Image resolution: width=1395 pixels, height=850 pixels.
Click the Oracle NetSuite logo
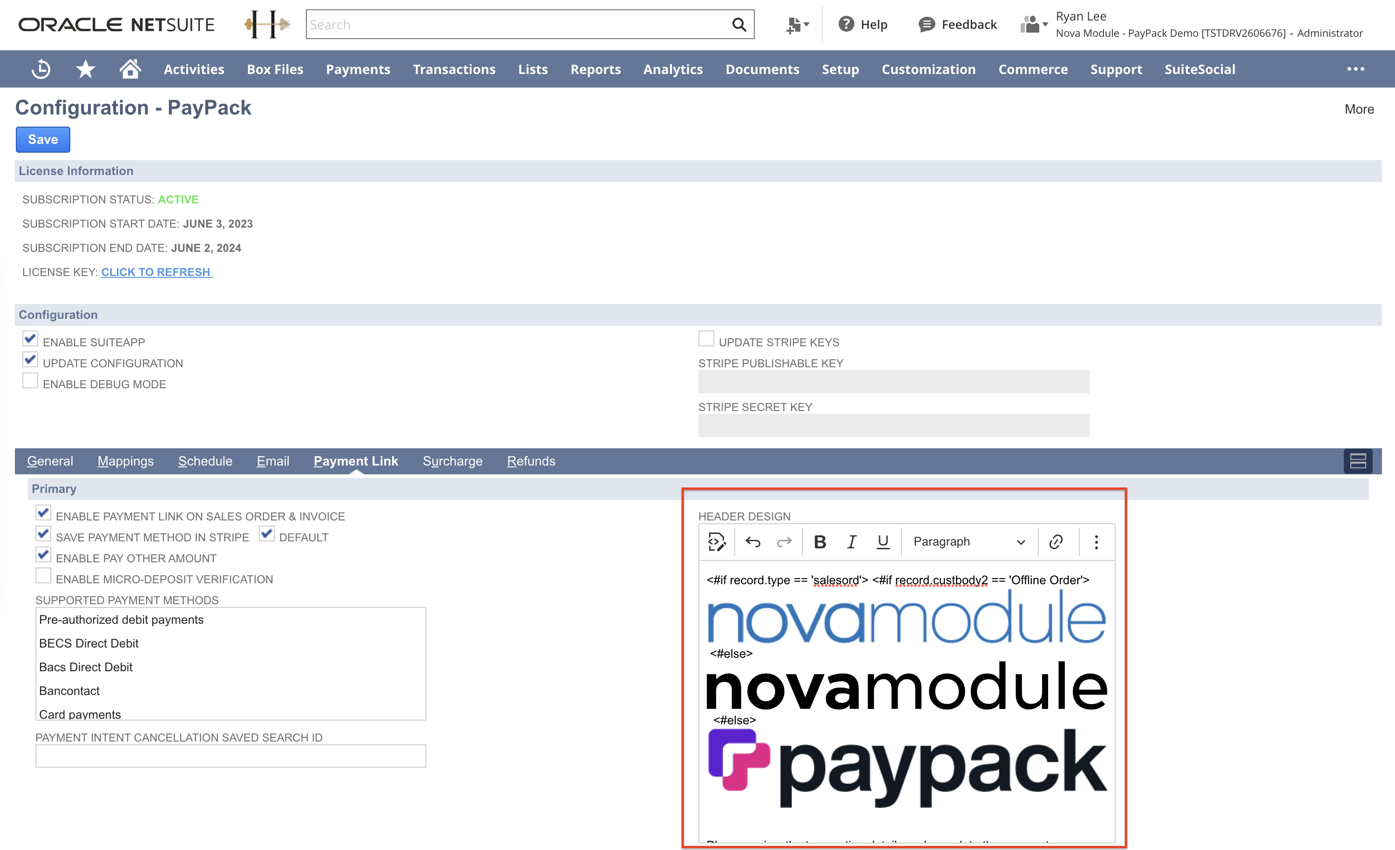pos(116,25)
